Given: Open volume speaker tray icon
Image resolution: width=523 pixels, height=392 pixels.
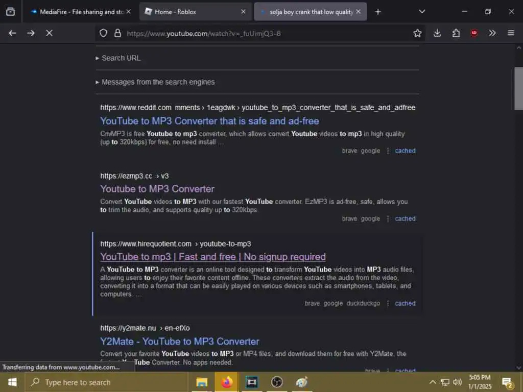Looking at the screenshot, I should (457, 382).
